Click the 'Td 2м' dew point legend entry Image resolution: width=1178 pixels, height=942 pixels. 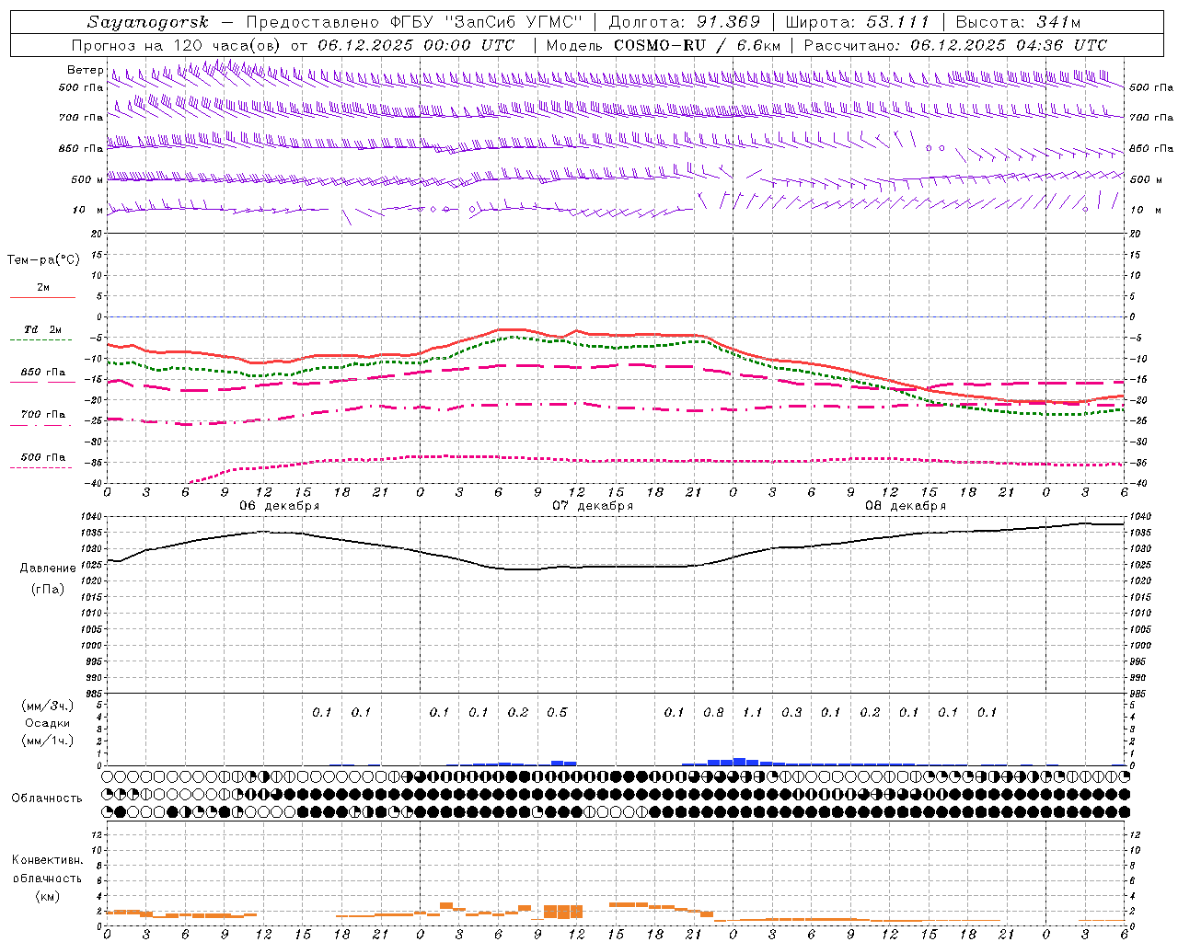43,329
